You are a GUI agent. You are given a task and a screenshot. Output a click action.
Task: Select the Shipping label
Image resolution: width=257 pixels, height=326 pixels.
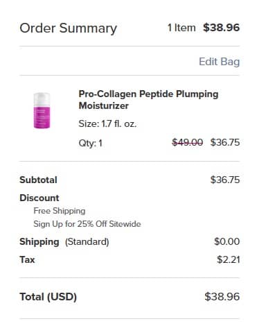click(39, 242)
